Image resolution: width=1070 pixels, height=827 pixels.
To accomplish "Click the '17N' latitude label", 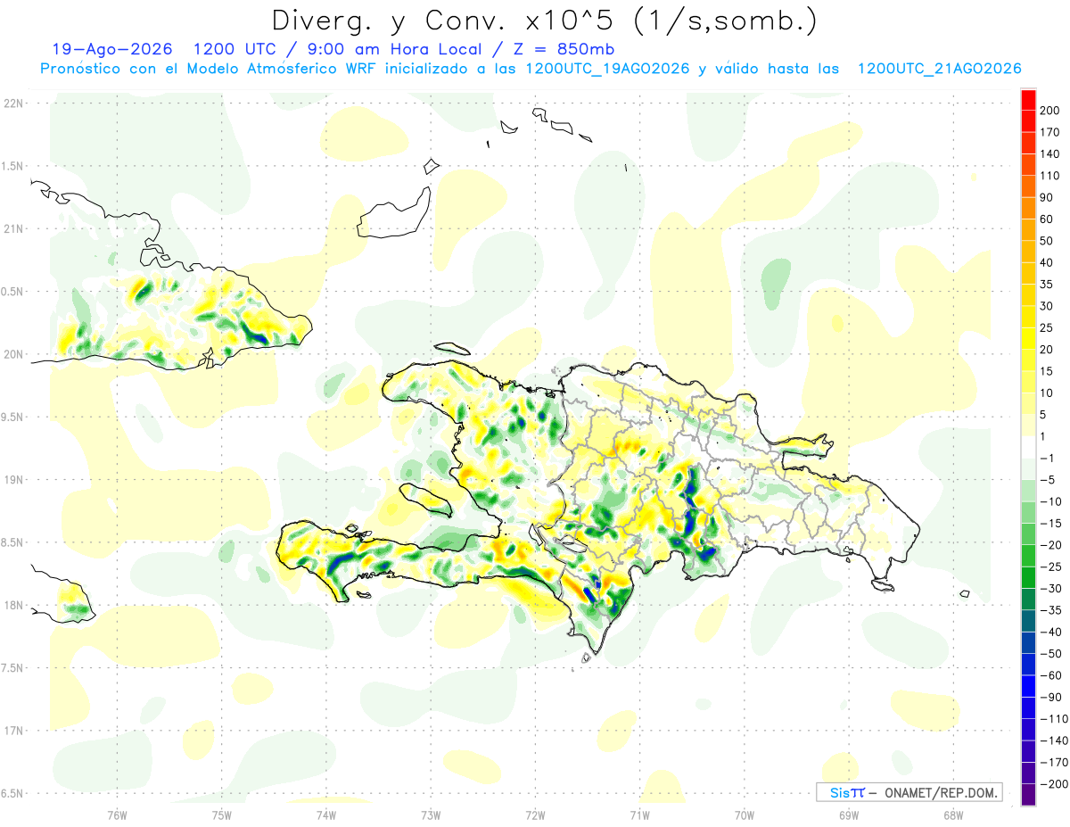I will tap(12, 731).
